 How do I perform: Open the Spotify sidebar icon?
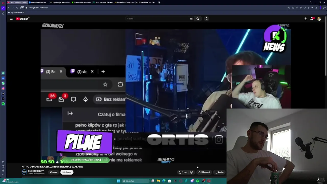pyautogui.click(x=3, y=104)
